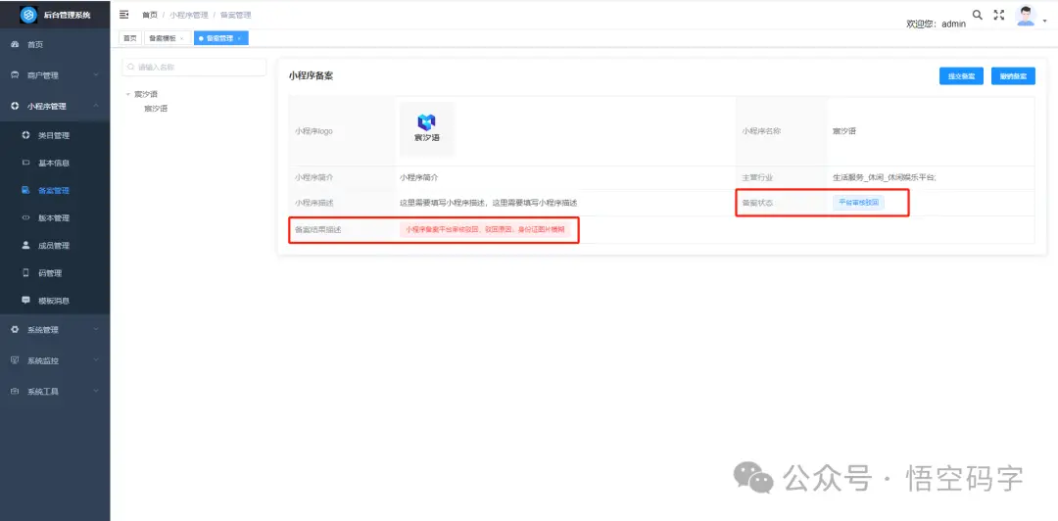Click the 首页 breadcrumb link
Screen dimensions: 1058x521
coord(149,15)
